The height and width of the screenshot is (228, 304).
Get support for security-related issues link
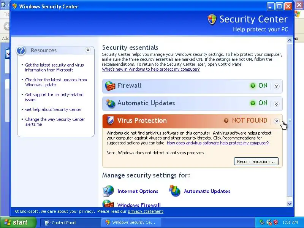pyautogui.click(x=54, y=97)
